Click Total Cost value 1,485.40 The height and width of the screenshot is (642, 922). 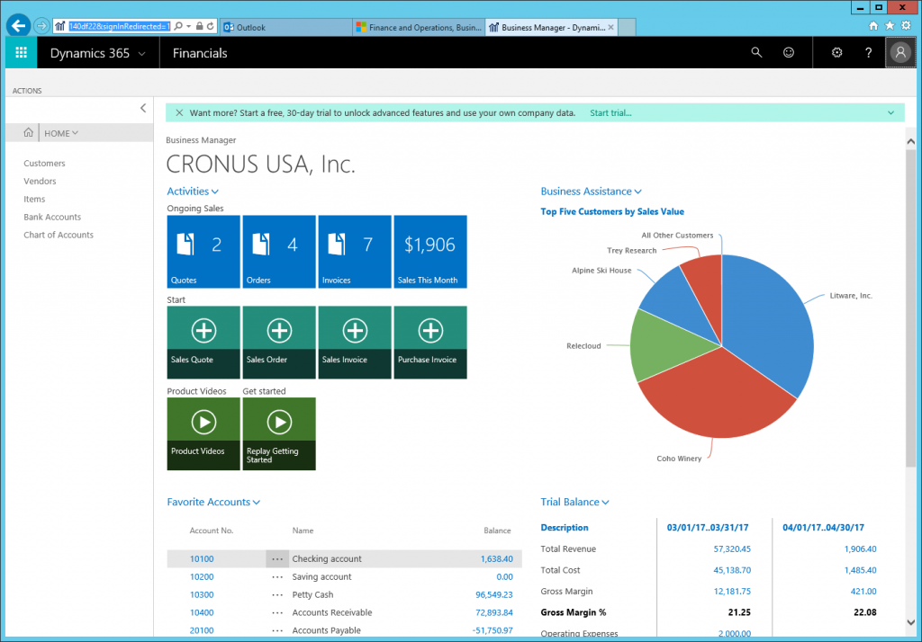click(x=860, y=570)
